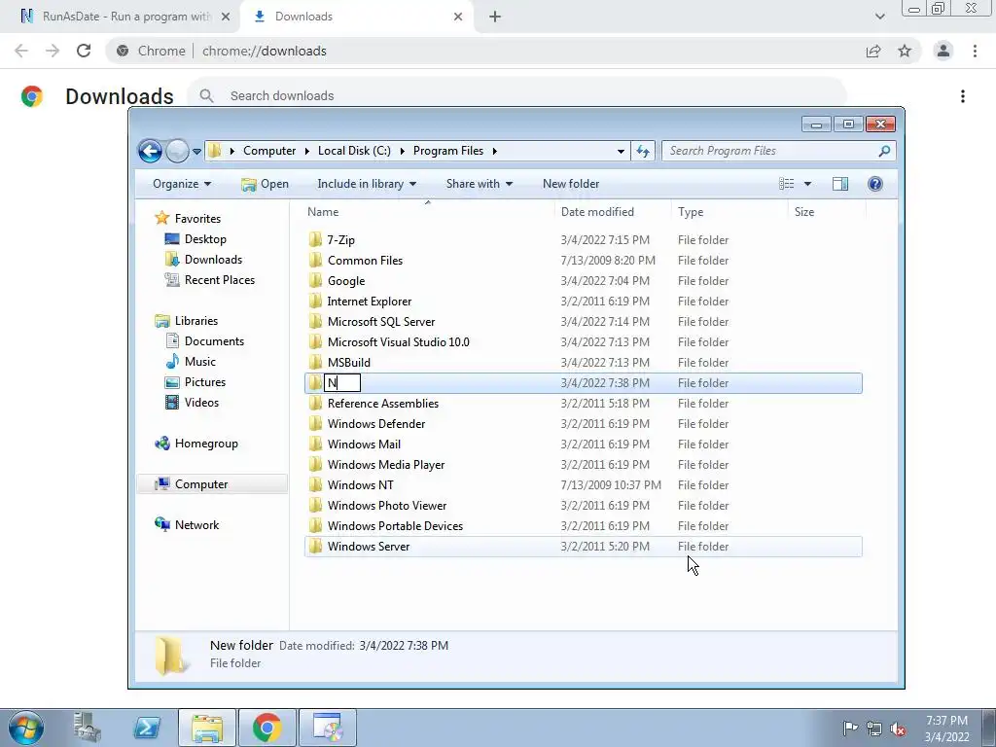This screenshot has width=996, height=747.
Task: Open the Organize menu
Action: (x=182, y=184)
